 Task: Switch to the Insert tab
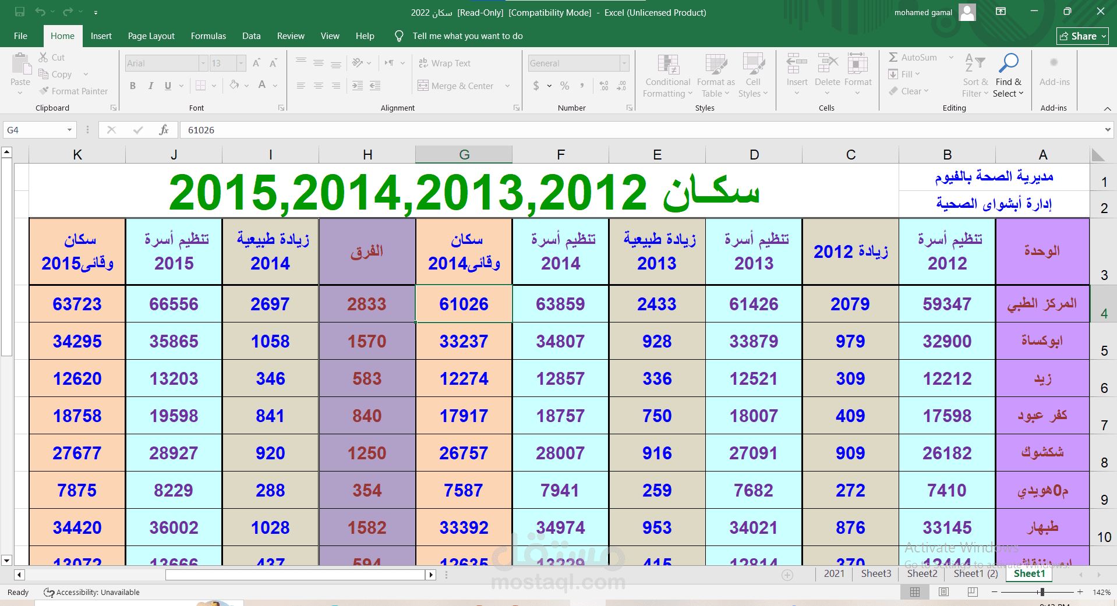pyautogui.click(x=101, y=36)
